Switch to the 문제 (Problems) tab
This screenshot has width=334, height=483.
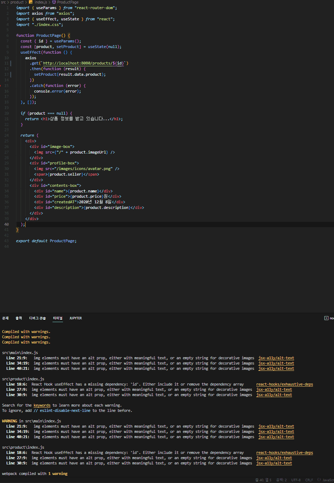click(5, 318)
